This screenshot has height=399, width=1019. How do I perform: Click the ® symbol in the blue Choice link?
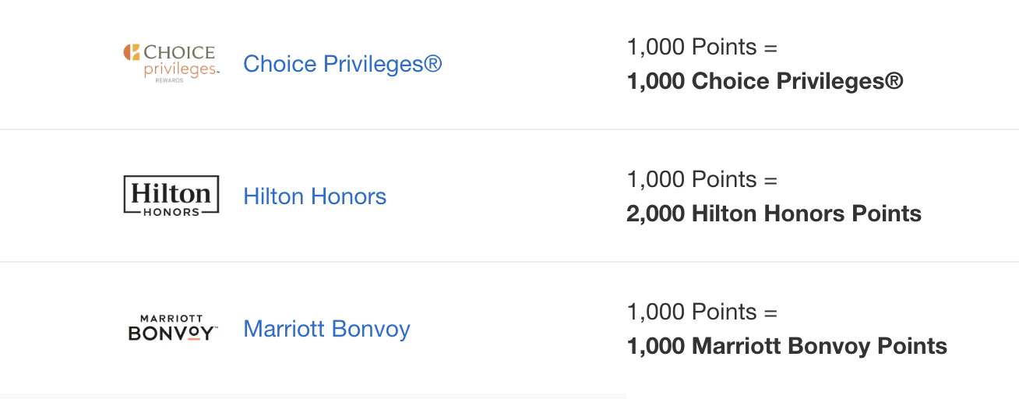[x=433, y=63]
